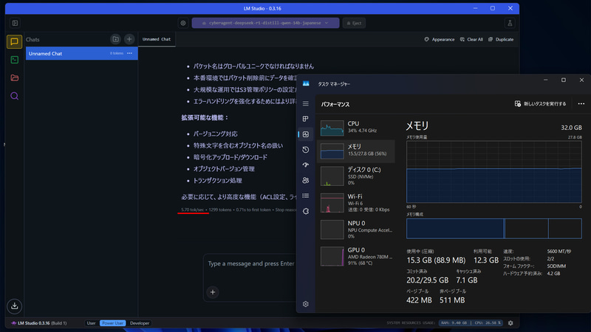The width and height of the screenshot is (591, 332).
Task: Toggle the LM Studio sidebar panel icon
Action: click(15, 23)
